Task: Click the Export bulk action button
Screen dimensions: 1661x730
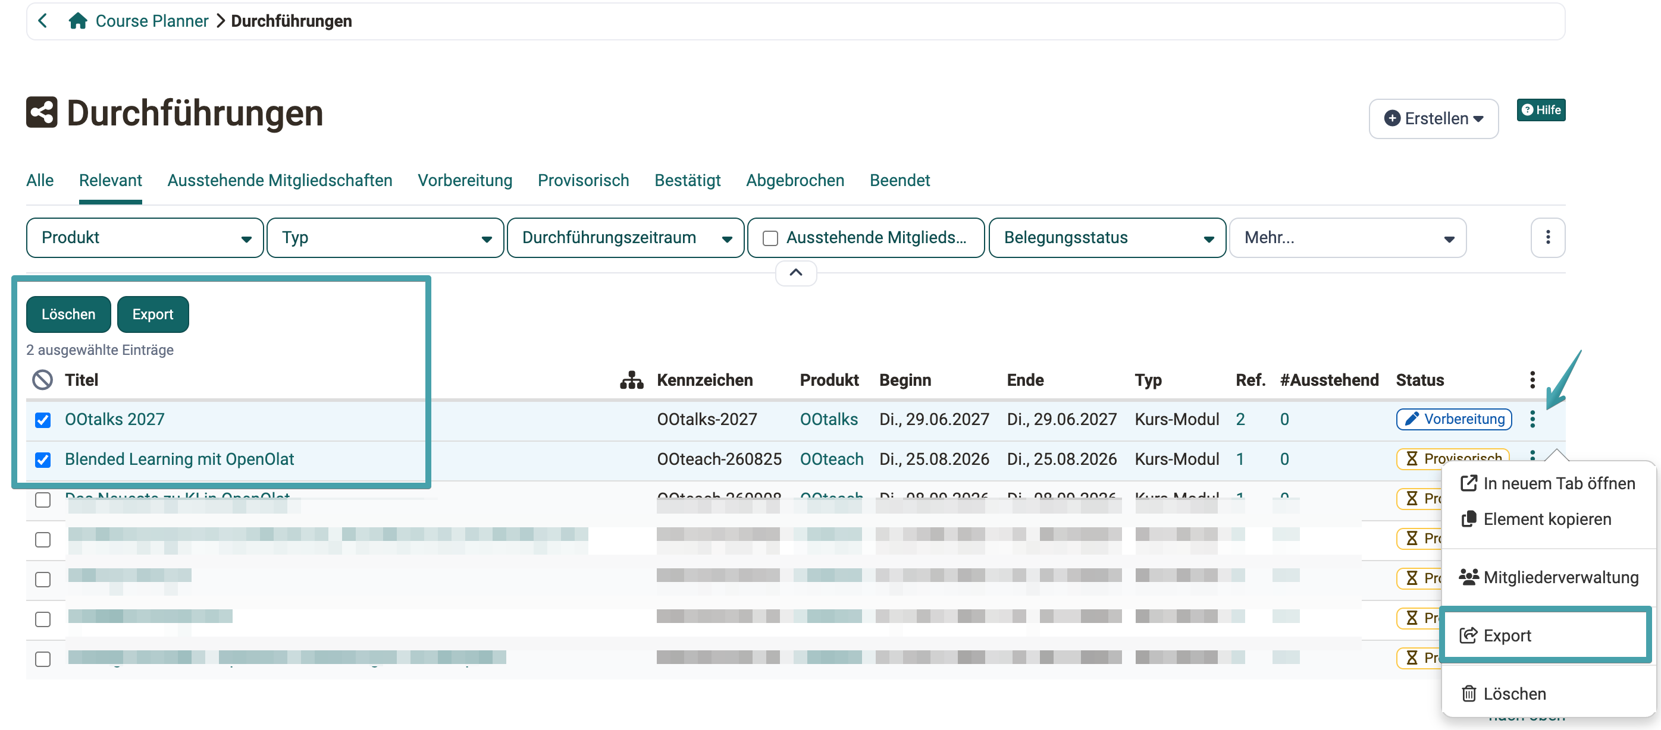Action: [x=153, y=314]
